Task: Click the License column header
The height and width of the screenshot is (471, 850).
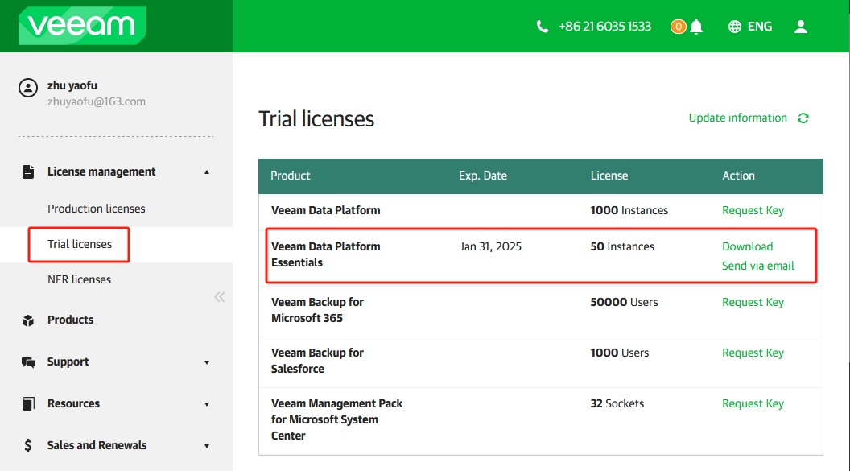Action: click(609, 176)
